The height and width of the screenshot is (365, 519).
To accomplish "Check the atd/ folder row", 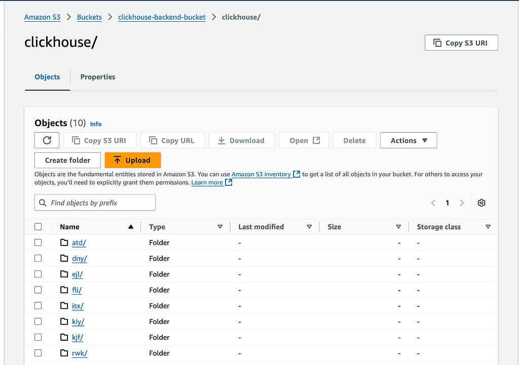I will [x=38, y=242].
